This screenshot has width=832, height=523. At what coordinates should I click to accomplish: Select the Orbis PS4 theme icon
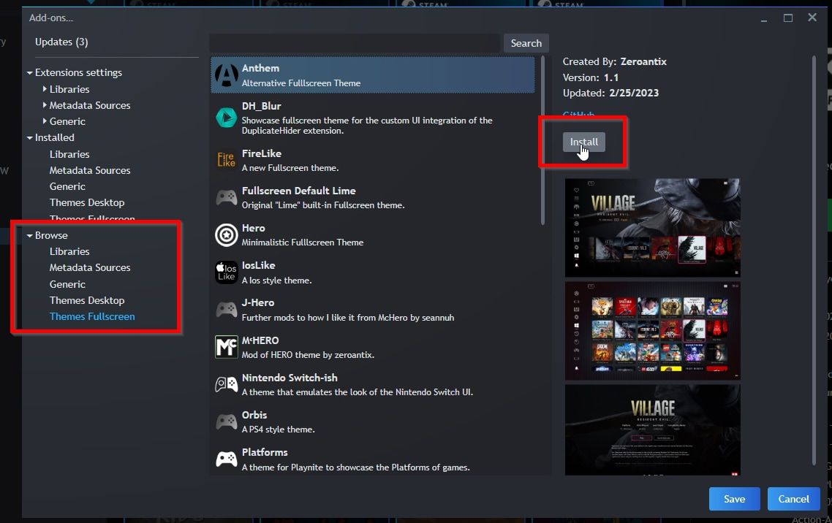(x=226, y=421)
